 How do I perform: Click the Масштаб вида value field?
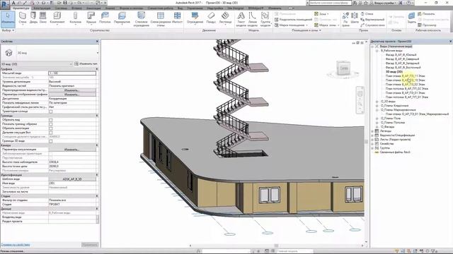[72, 73]
